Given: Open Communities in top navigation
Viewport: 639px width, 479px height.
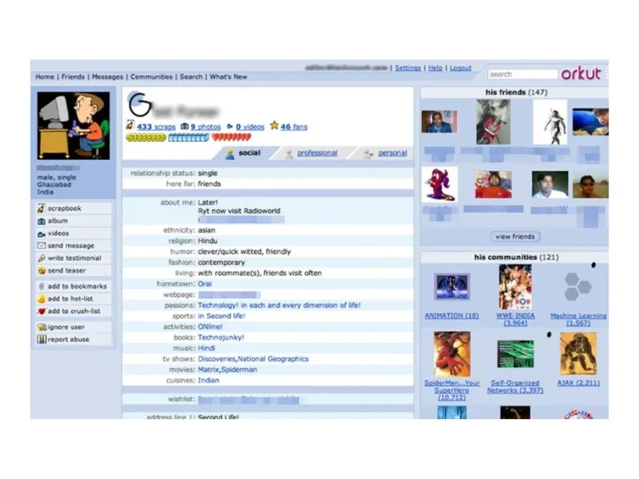Looking at the screenshot, I should (x=152, y=77).
